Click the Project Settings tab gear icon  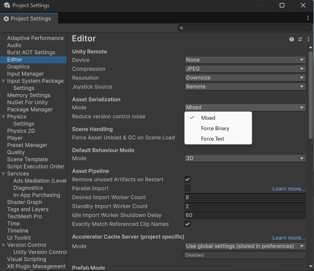6,19
